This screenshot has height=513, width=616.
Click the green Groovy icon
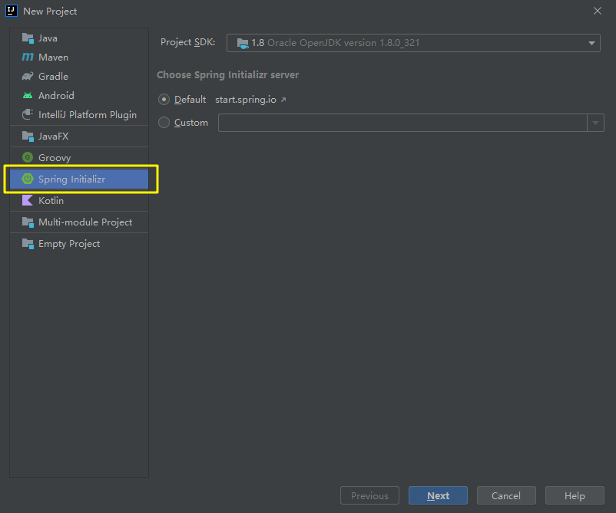[x=28, y=157]
